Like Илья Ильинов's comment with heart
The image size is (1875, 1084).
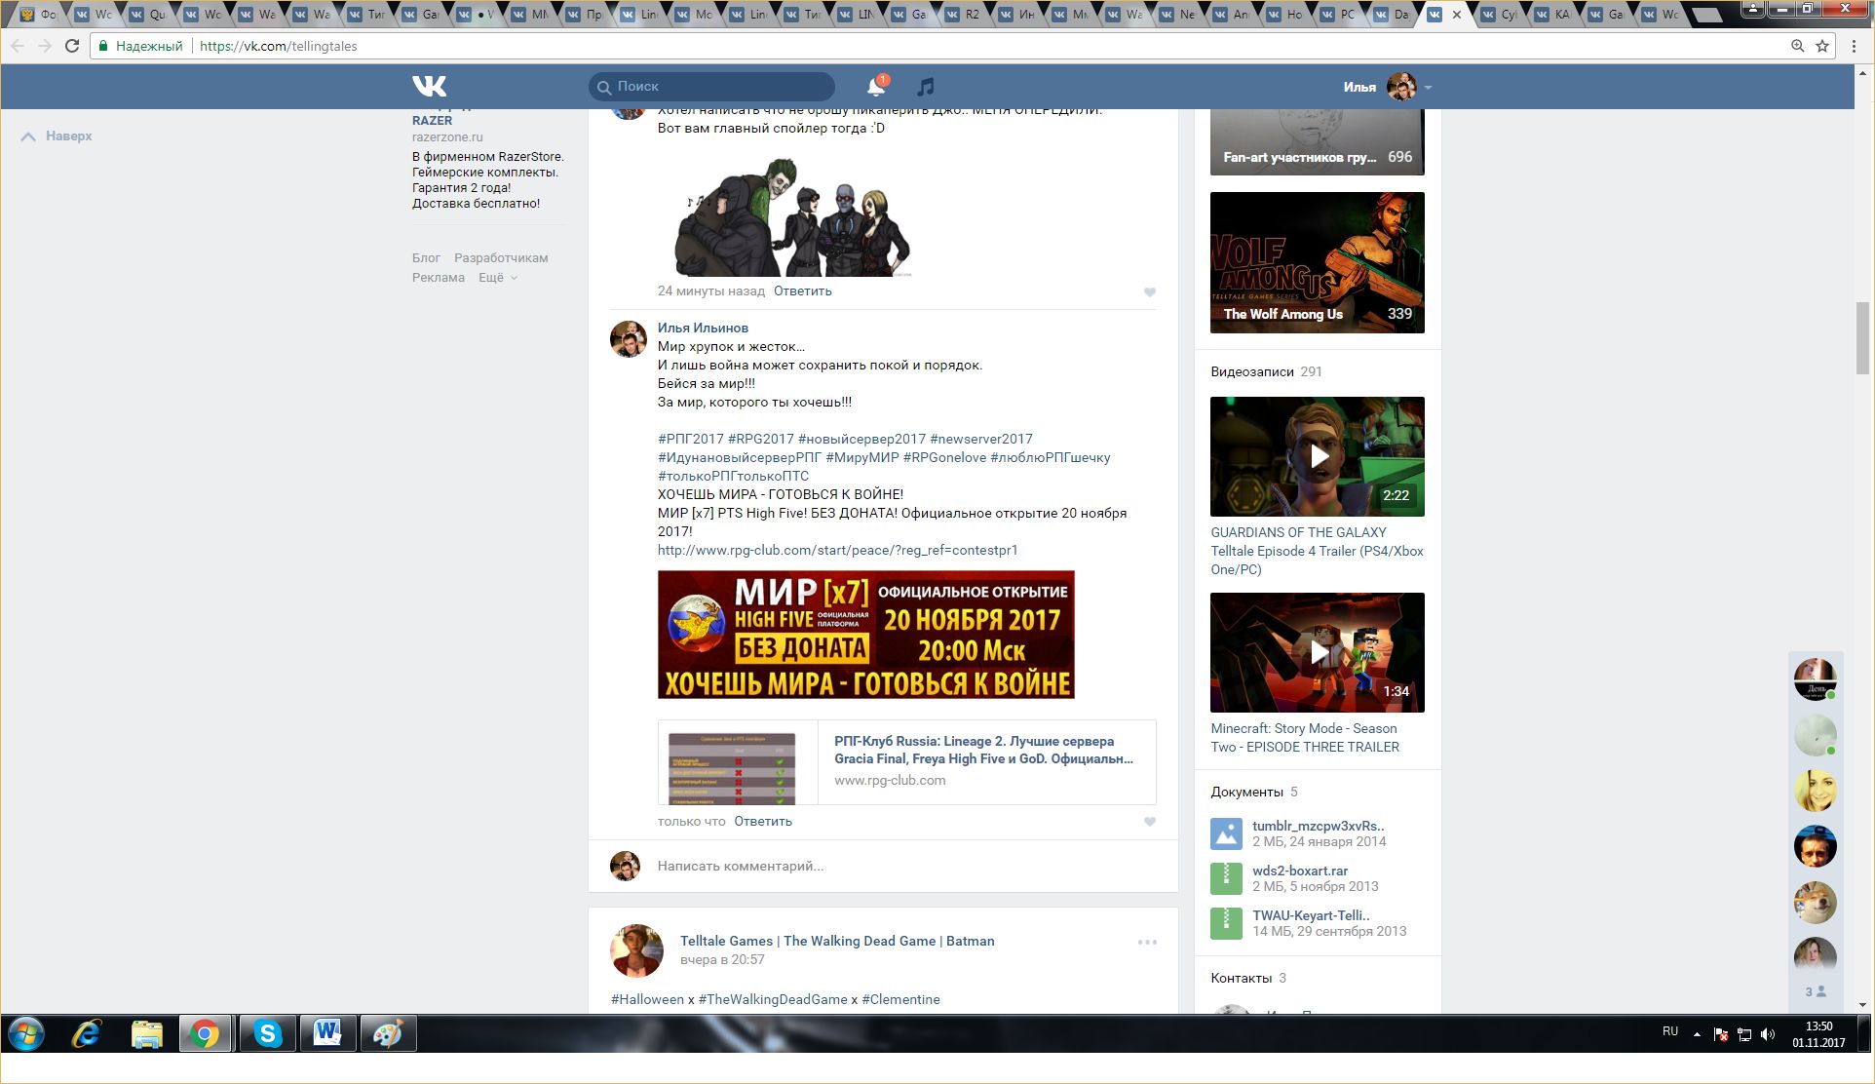pos(1149,822)
